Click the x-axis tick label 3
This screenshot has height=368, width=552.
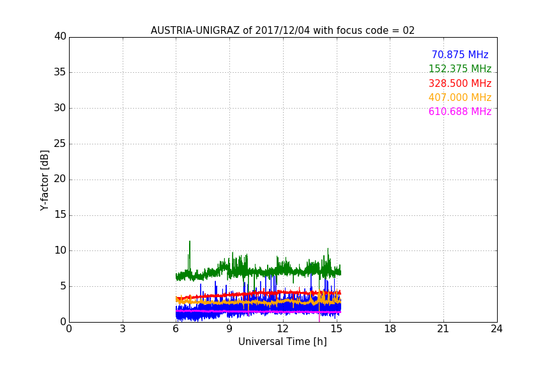tap(123, 329)
